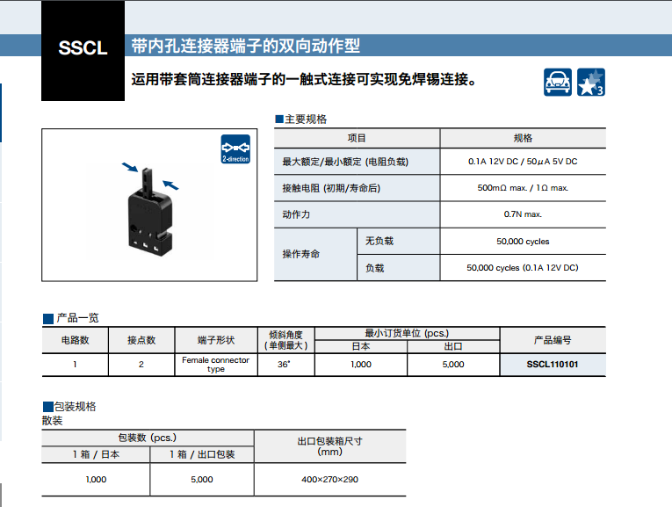
Task: Click the left blue arrow beside switch lever
Action: pyautogui.click(x=130, y=167)
